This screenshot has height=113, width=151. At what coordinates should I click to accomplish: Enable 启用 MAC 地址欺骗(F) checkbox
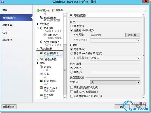coord(71,92)
